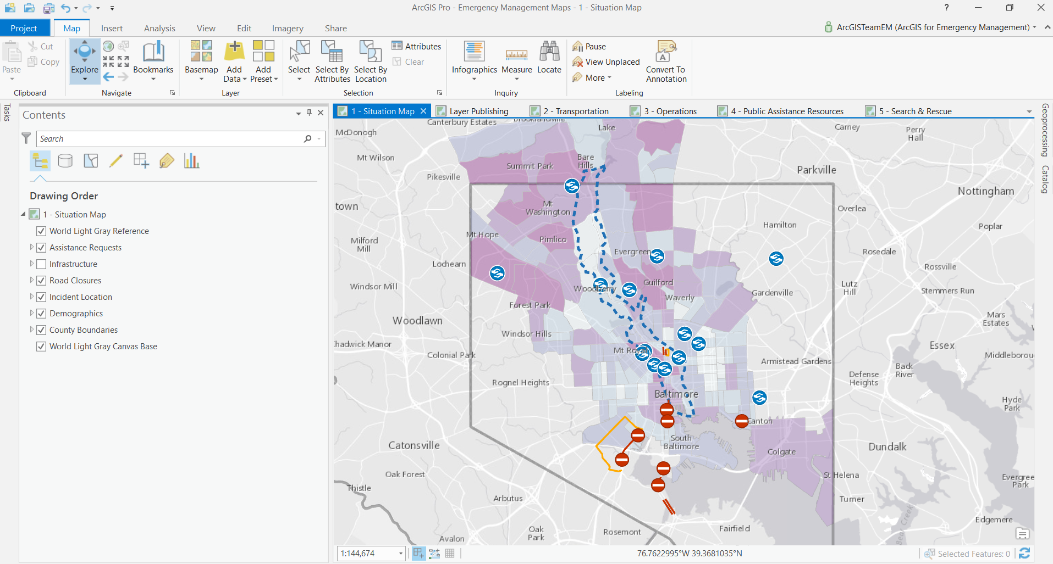
Task: Clear the current selection
Action: tap(408, 62)
